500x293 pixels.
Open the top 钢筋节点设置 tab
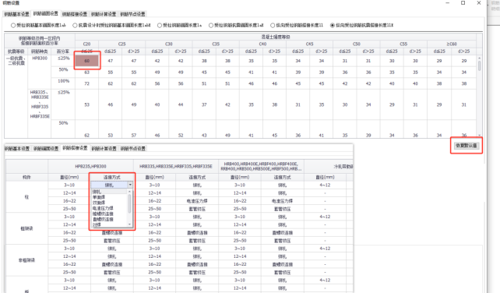click(x=132, y=14)
